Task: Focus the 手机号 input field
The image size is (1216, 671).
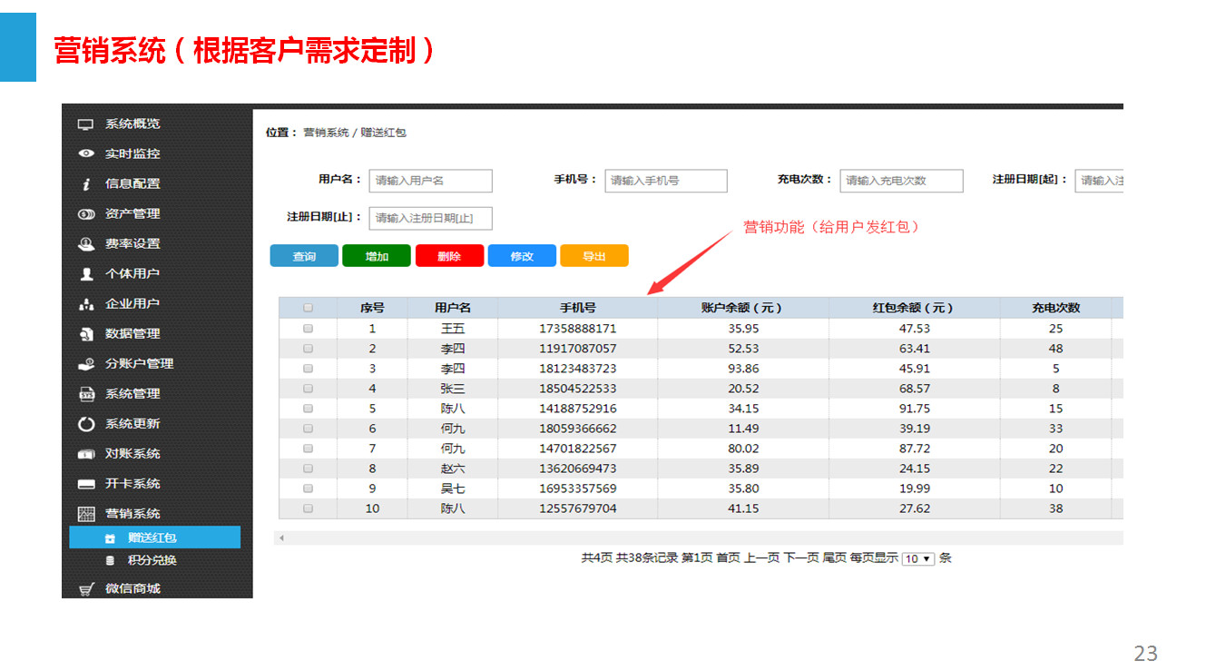Action: pos(665,181)
